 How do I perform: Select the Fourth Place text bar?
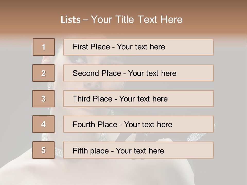pyautogui.click(x=138, y=124)
